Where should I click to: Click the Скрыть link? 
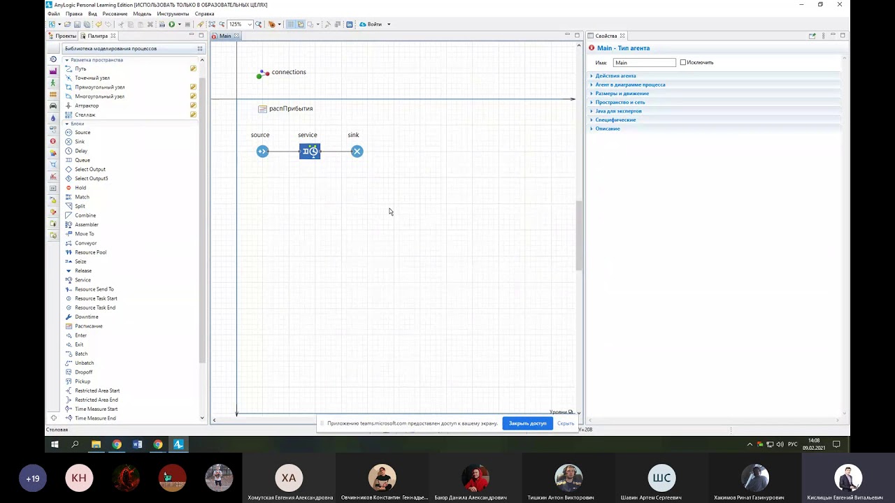pyautogui.click(x=566, y=423)
